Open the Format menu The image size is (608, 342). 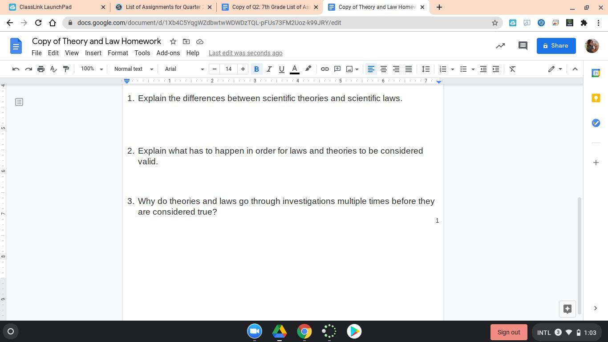tap(118, 53)
